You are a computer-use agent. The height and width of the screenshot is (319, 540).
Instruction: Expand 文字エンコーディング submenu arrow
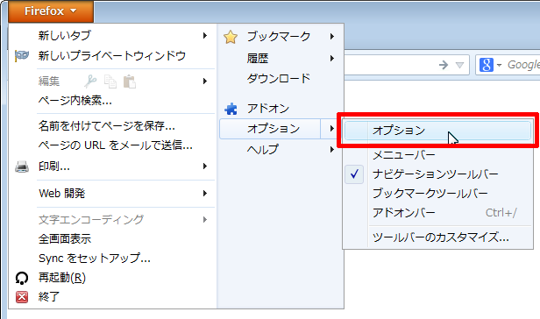point(205,220)
